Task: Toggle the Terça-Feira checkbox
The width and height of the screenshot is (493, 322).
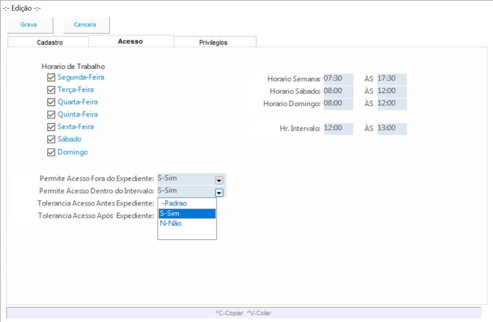Action: (51, 90)
